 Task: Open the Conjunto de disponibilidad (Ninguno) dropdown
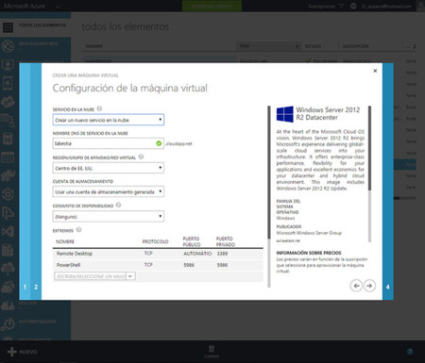point(109,216)
